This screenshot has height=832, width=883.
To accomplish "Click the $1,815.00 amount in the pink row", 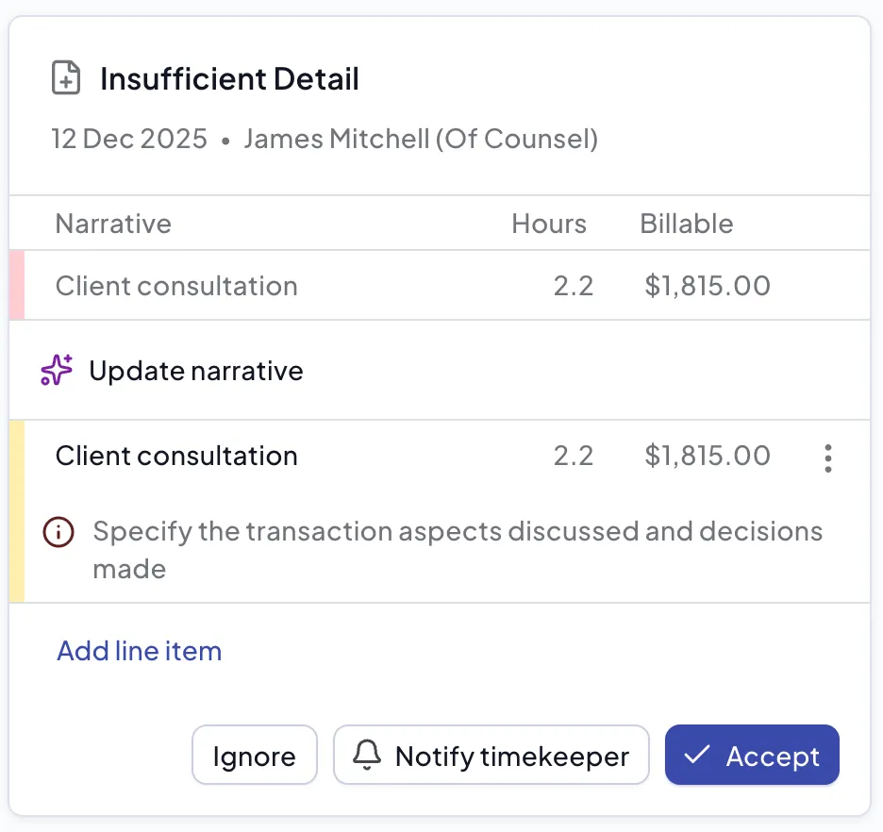I will tap(708, 286).
